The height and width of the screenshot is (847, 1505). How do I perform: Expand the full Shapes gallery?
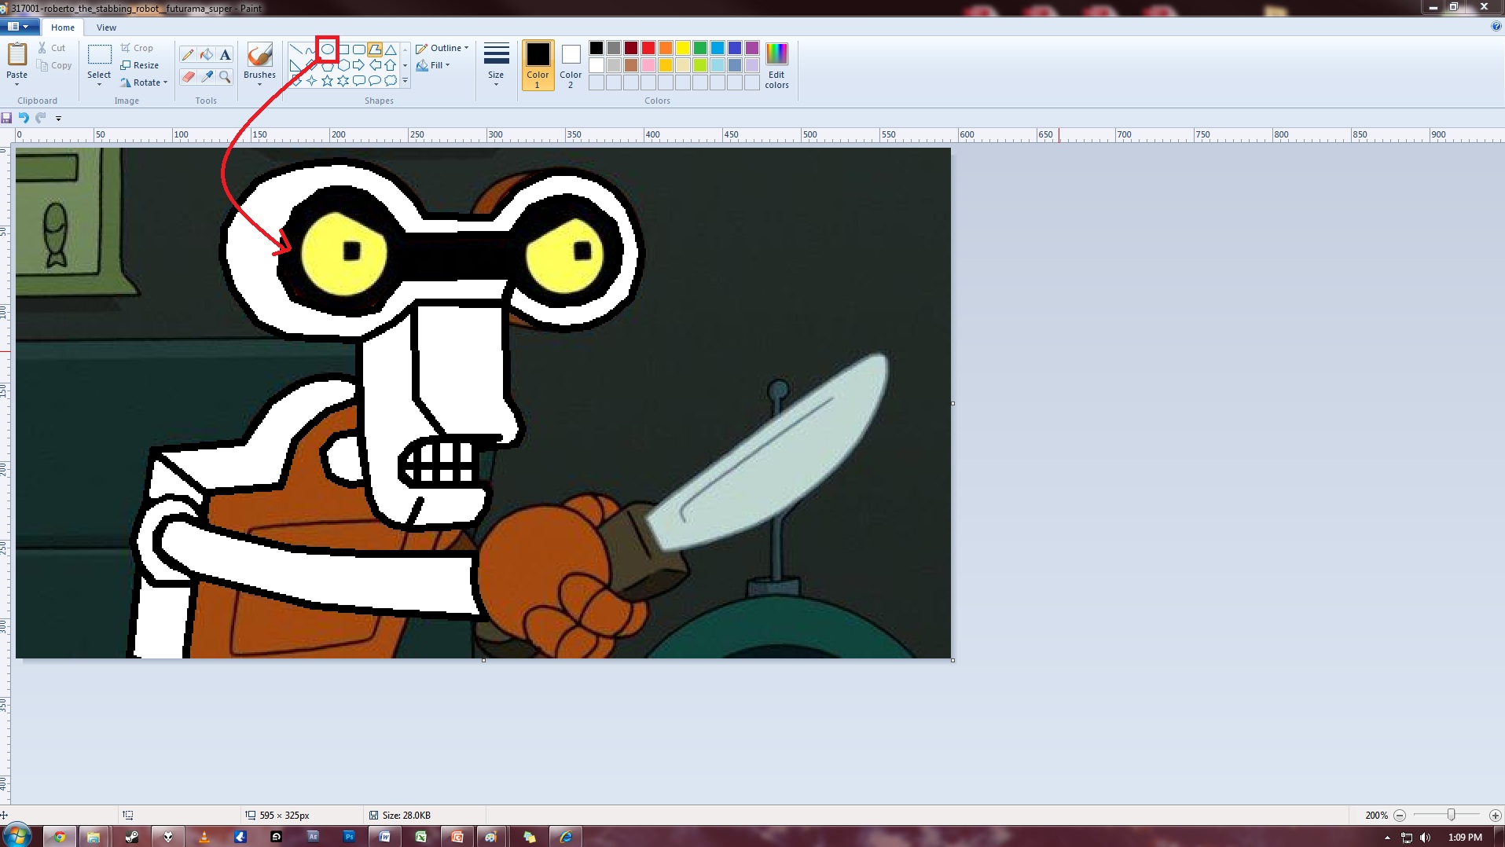(406, 80)
